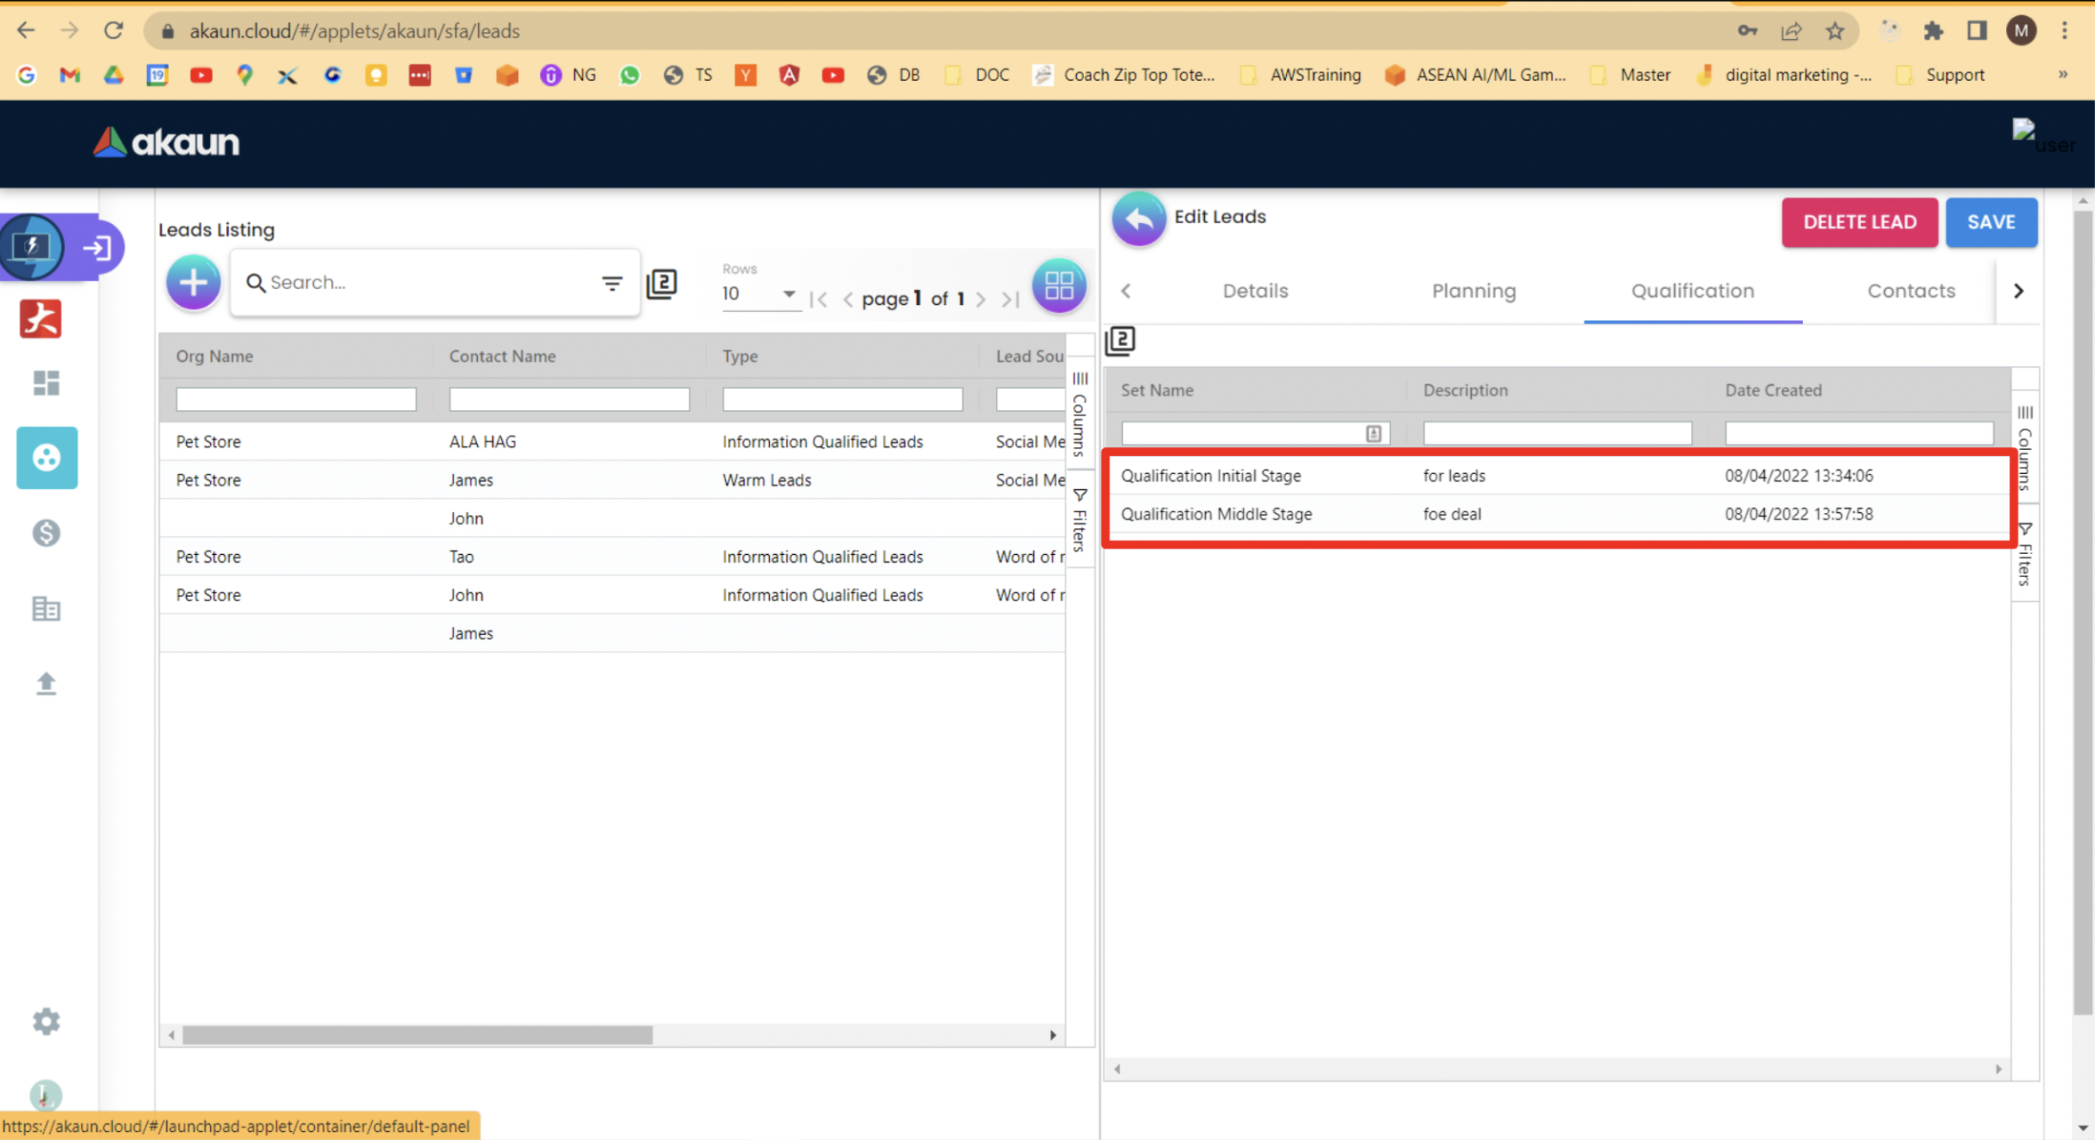Switch to the Contacts tab

[1910, 291]
